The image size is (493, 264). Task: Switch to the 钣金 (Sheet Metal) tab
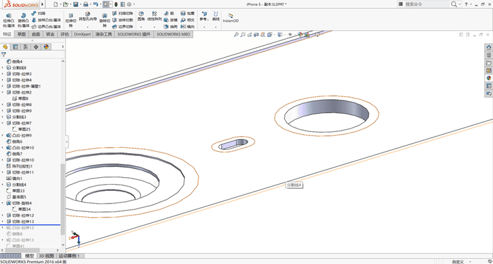pos(50,34)
